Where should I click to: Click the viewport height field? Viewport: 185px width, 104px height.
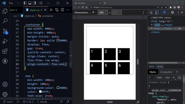[x=117, y=12]
